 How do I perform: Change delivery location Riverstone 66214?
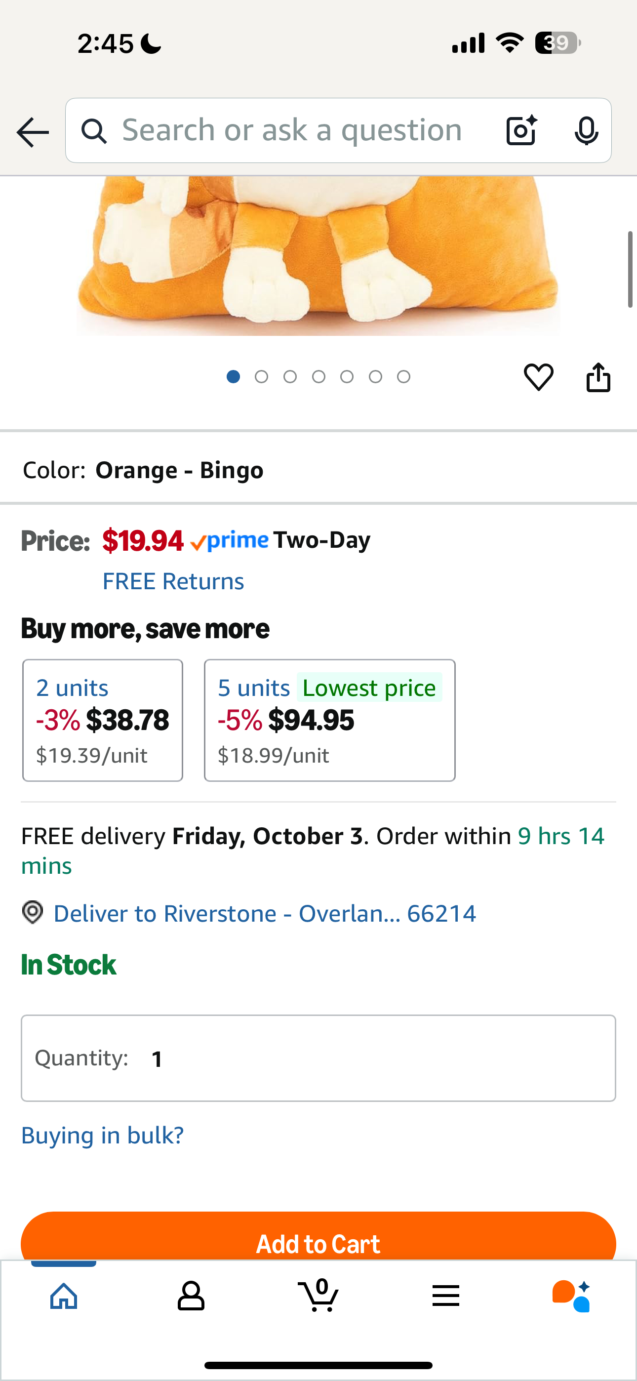[x=264, y=914]
